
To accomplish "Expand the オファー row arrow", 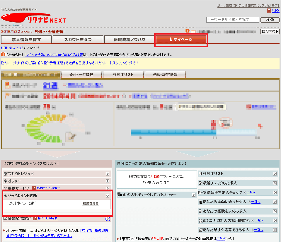I will tap(108, 181).
